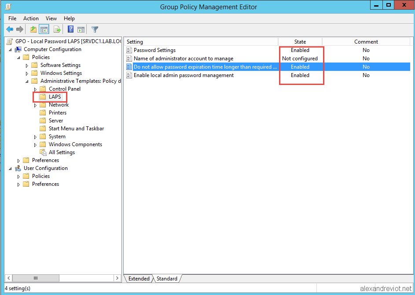Select 'Do not allow password expiration time' setting
415x295 pixels.
(268, 67)
